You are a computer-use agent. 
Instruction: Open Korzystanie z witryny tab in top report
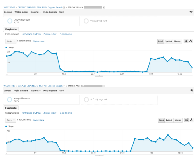click(31, 34)
